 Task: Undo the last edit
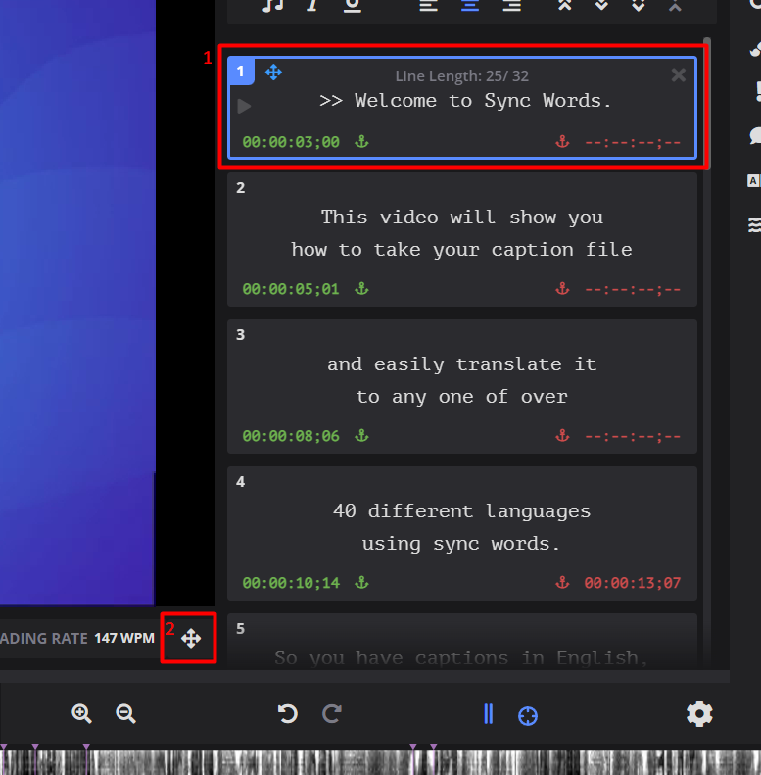287,714
